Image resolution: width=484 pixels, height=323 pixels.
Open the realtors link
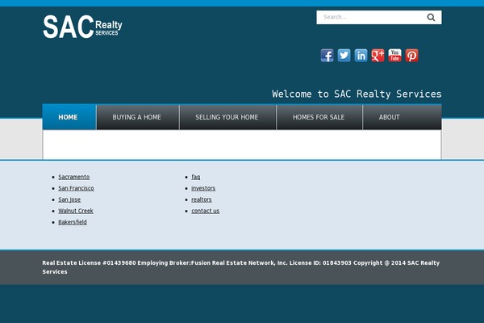(201, 199)
